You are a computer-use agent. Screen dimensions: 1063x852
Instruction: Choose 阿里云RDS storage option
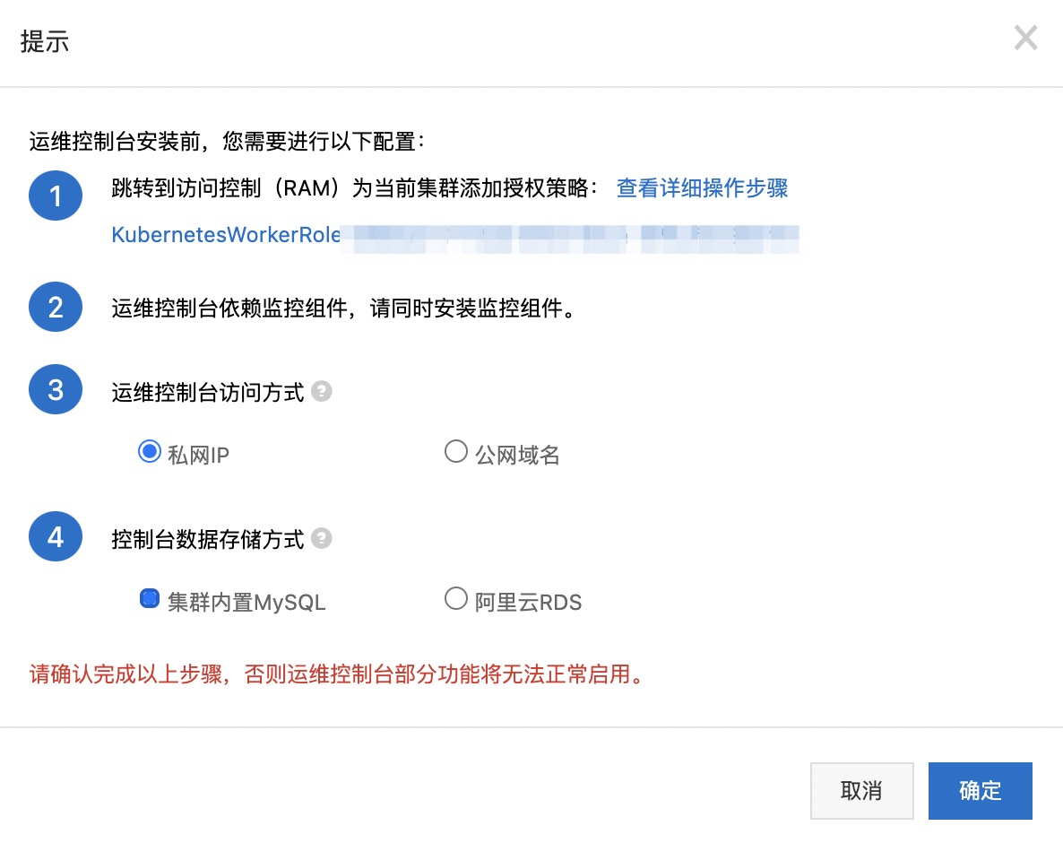click(x=456, y=599)
